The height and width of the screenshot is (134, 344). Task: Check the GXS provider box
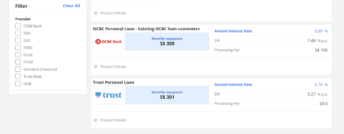coord(18,40)
